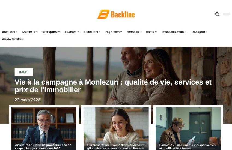Open the Fashion category menu
The height and width of the screenshot is (150, 232).
tap(72, 32)
